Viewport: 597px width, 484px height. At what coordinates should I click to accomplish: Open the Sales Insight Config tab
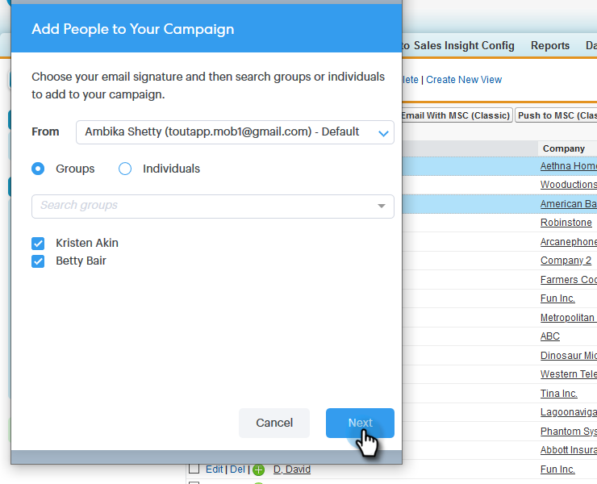click(x=464, y=45)
